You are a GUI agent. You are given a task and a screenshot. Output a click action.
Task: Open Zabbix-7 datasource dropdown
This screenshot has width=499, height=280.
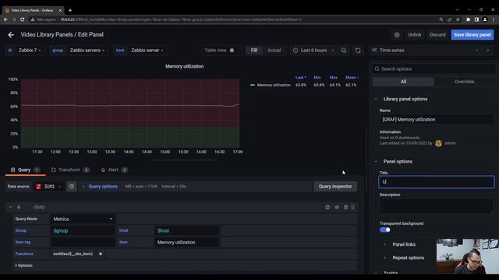tap(30, 51)
